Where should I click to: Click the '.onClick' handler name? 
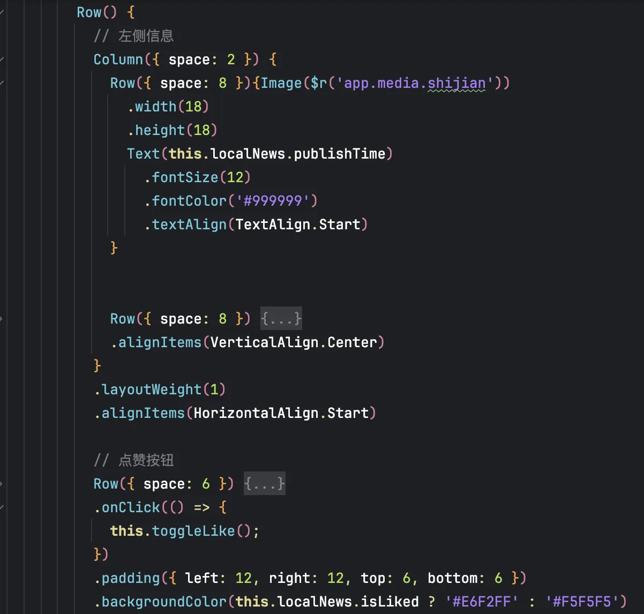click(127, 507)
